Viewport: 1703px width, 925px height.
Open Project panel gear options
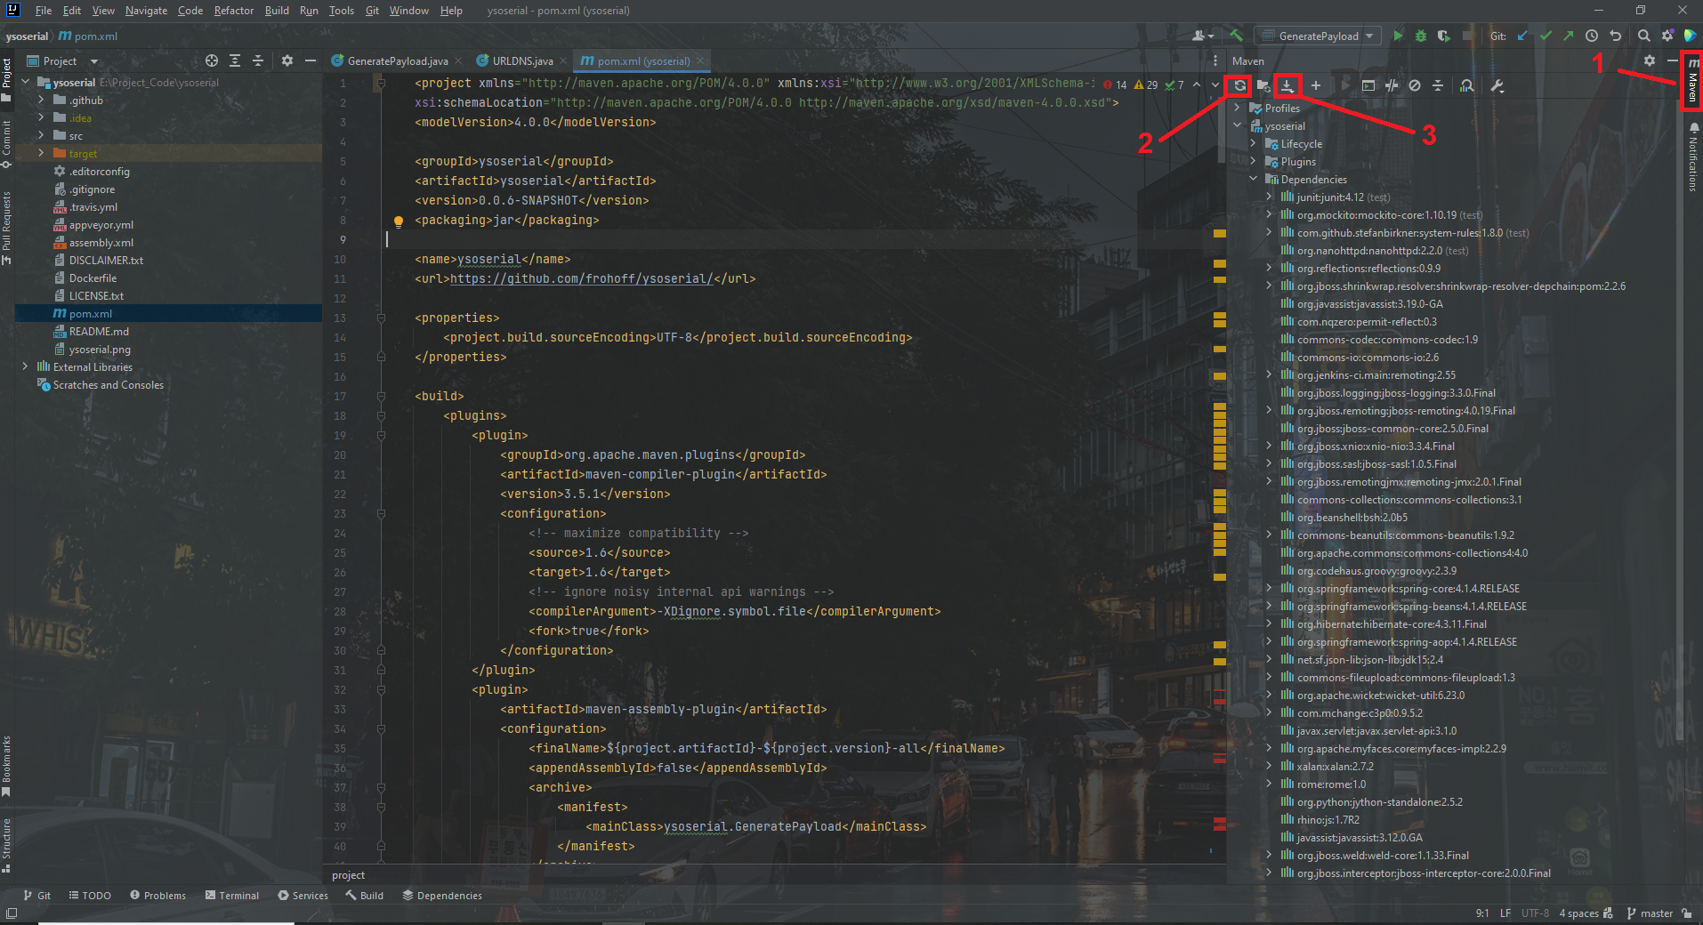tap(287, 60)
